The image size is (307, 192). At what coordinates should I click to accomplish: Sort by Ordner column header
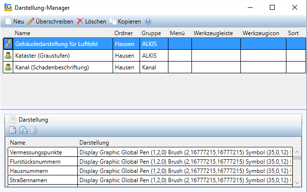pyautogui.click(x=126, y=33)
